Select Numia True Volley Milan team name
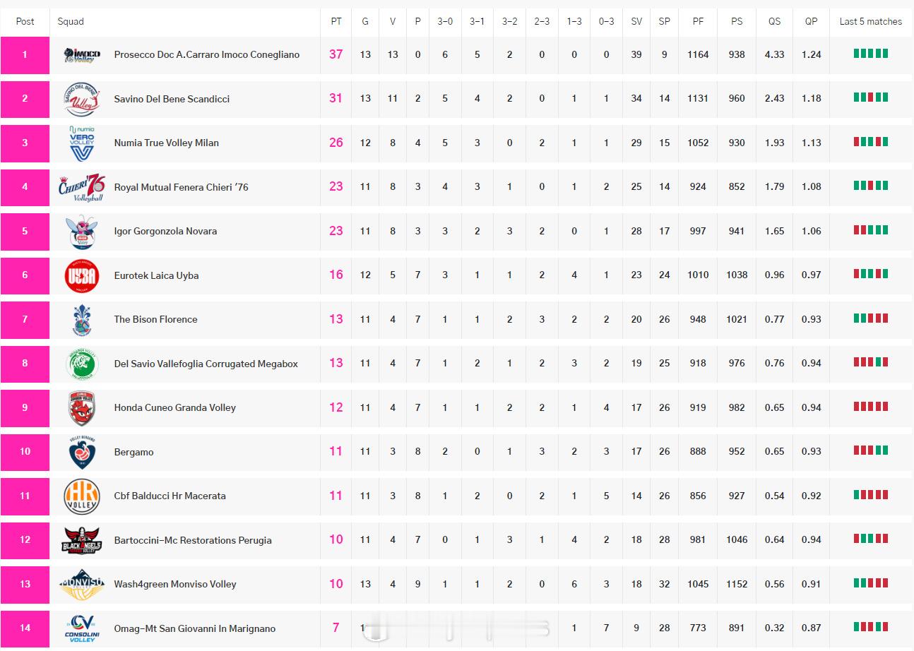914x651 pixels. click(x=167, y=143)
